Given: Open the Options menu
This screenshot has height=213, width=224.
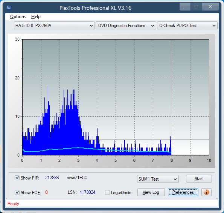Looking at the screenshot, I should pos(18,17).
